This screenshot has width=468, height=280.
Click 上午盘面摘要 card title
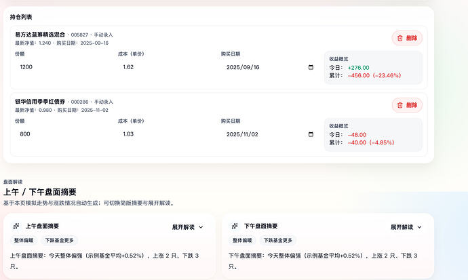point(42,226)
